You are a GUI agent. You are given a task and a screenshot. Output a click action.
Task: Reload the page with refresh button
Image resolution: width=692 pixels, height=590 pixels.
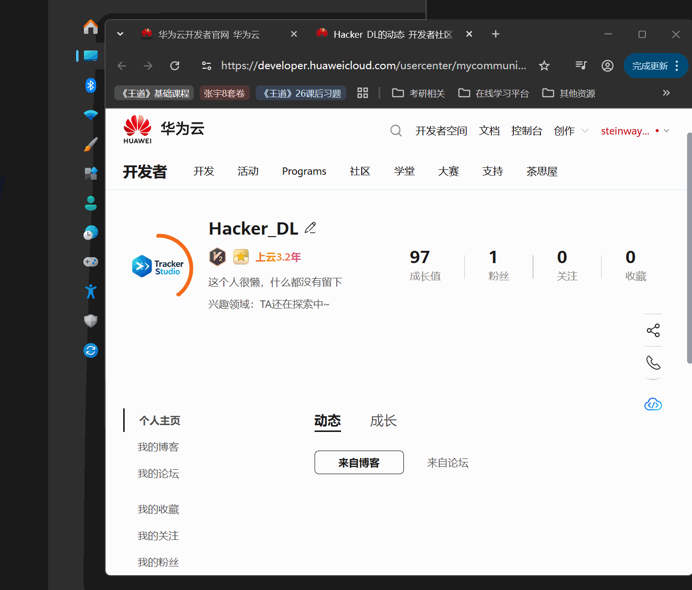tap(175, 66)
